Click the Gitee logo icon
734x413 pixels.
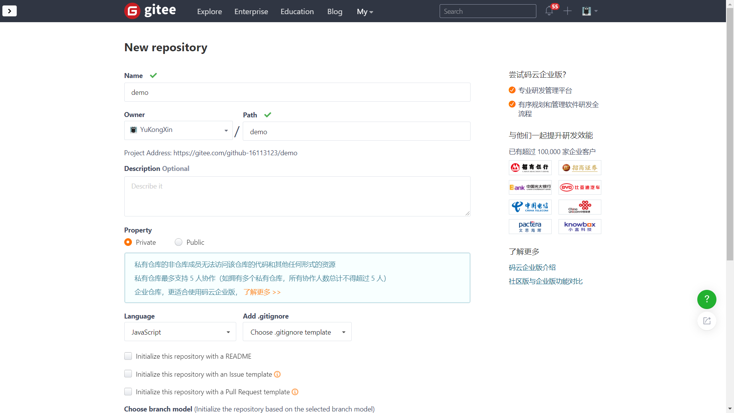coord(132,11)
